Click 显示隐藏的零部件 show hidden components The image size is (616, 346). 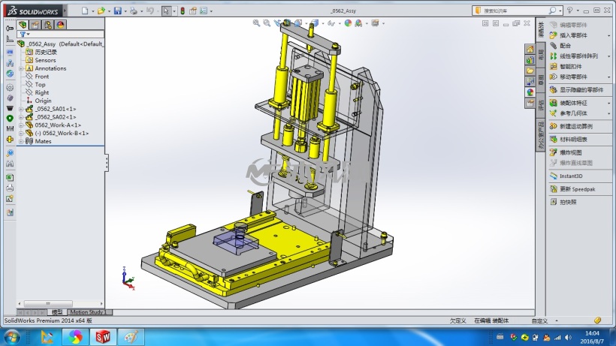click(x=581, y=90)
